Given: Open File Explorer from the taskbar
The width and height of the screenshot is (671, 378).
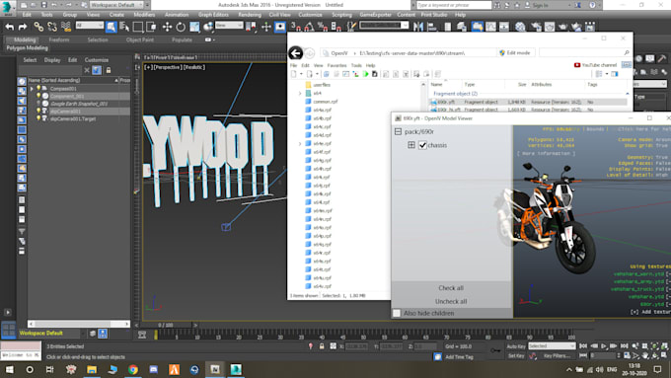Looking at the screenshot, I should click(92, 369).
